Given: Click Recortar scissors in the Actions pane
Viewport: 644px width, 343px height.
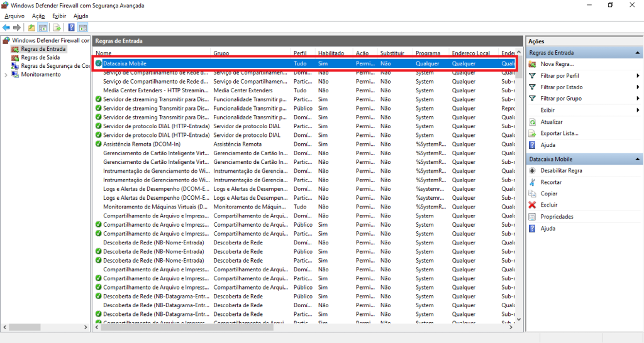Looking at the screenshot, I should (x=551, y=182).
